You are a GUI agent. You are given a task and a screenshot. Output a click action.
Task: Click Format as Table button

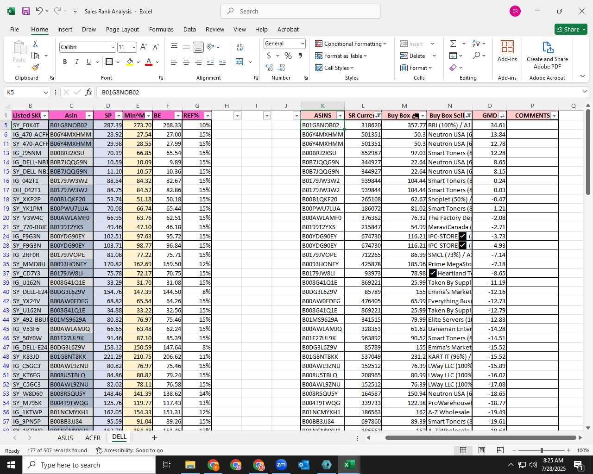tap(341, 56)
